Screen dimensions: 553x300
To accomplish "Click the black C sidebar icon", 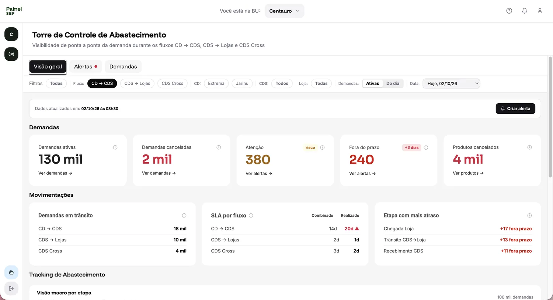I will tap(11, 34).
